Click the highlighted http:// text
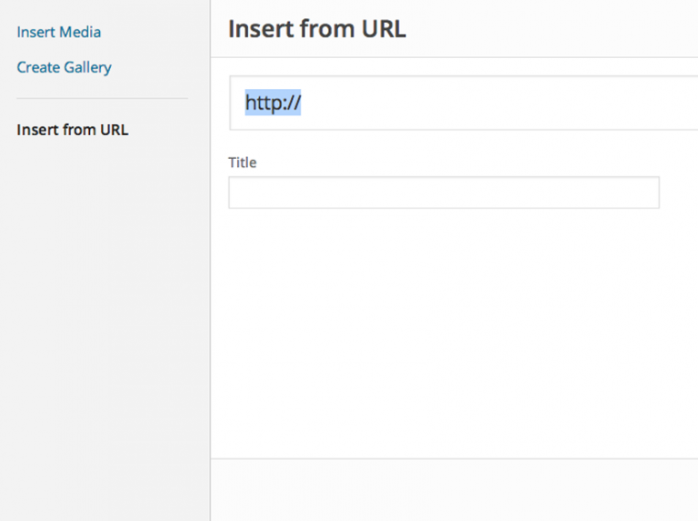 pos(273,103)
